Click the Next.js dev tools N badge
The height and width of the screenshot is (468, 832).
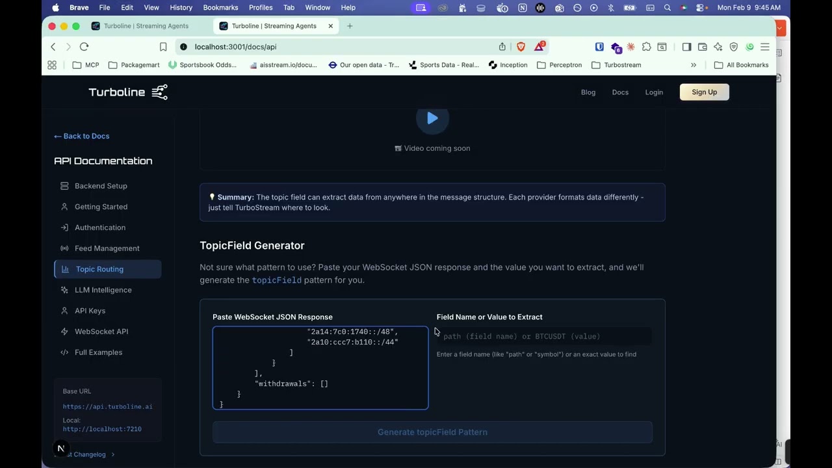pos(60,448)
